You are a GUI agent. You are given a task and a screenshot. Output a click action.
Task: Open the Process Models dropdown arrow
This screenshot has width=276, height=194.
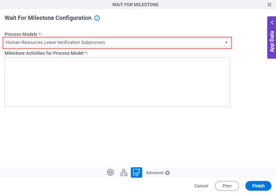226,42
